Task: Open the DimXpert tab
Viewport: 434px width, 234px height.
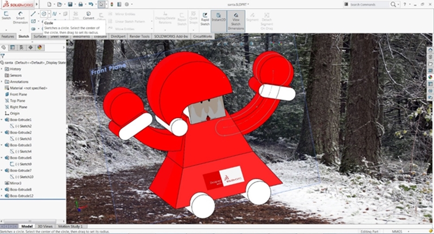Action: [118, 36]
